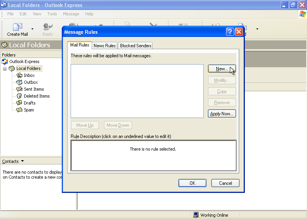Confirm the dialog with OK

(x=192, y=183)
